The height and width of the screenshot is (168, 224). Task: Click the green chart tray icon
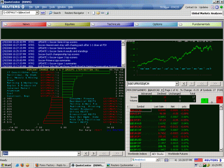tap(204, 165)
